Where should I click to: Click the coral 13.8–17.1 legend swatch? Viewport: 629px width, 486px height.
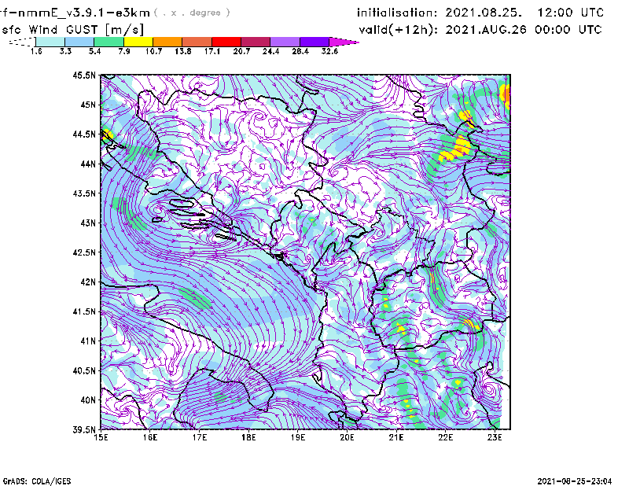point(197,42)
